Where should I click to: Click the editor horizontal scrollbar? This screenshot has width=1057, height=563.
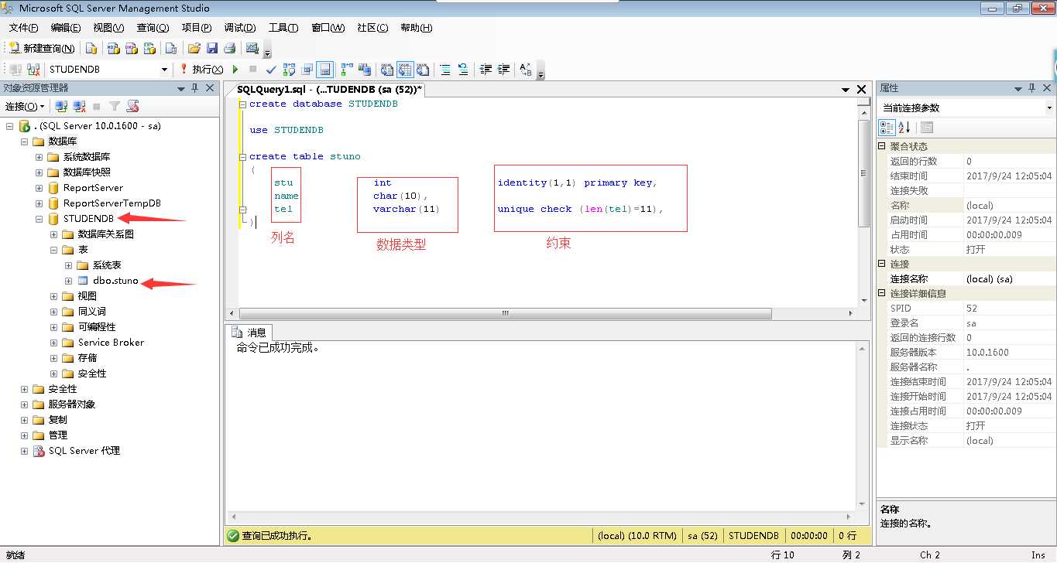[x=505, y=314]
